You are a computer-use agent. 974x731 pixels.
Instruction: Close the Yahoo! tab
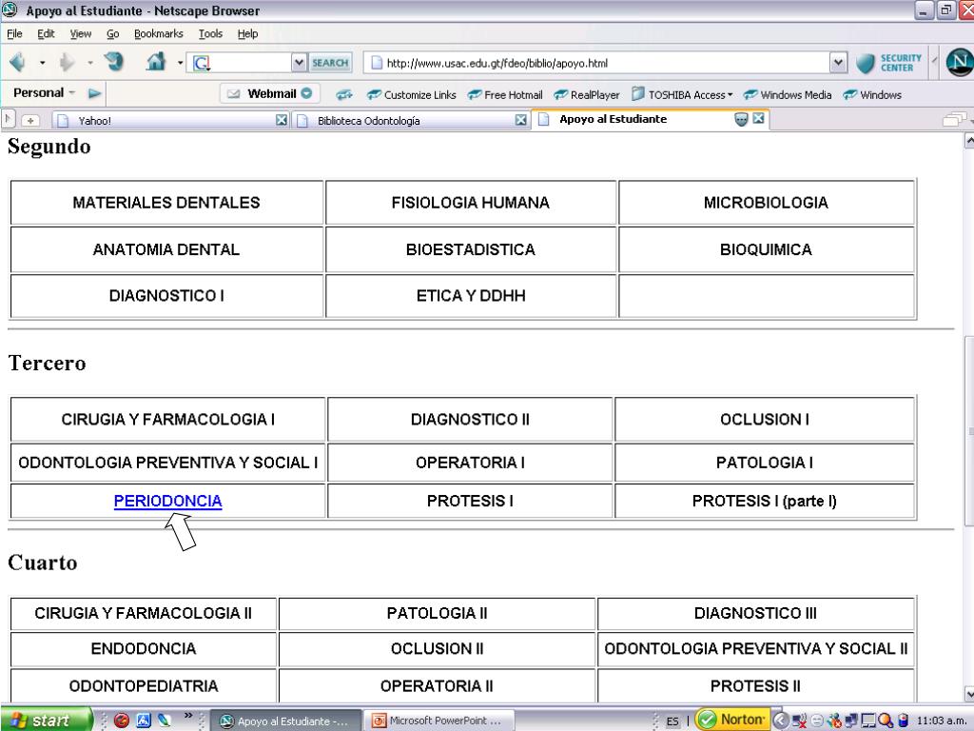click(x=282, y=120)
